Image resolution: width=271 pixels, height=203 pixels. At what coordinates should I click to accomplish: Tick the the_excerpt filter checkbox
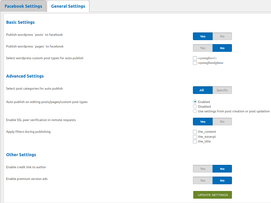pyautogui.click(x=195, y=137)
